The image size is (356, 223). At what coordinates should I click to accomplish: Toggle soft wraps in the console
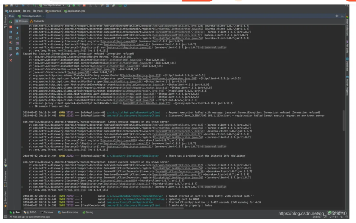coord(17,38)
